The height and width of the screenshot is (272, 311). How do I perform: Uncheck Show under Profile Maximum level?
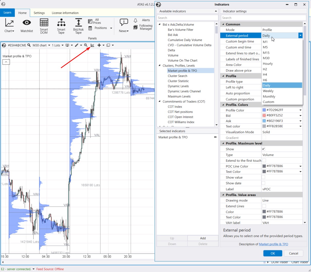click(263, 149)
